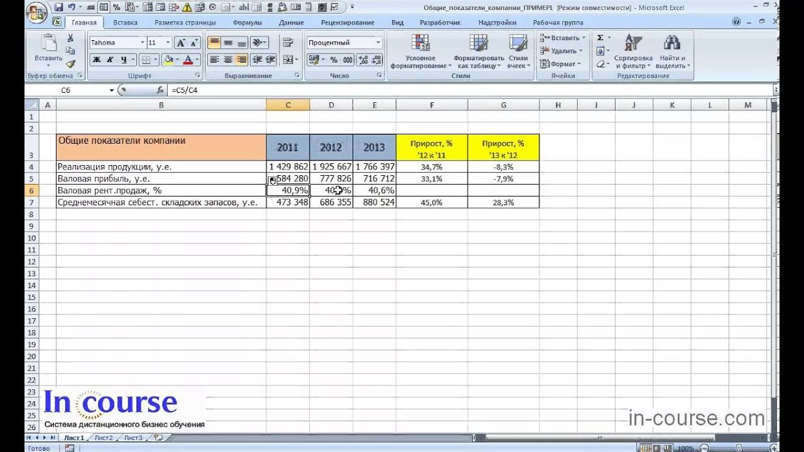
Task: Expand the Вставить cells dropdown in Ячейки
Action: (x=584, y=38)
